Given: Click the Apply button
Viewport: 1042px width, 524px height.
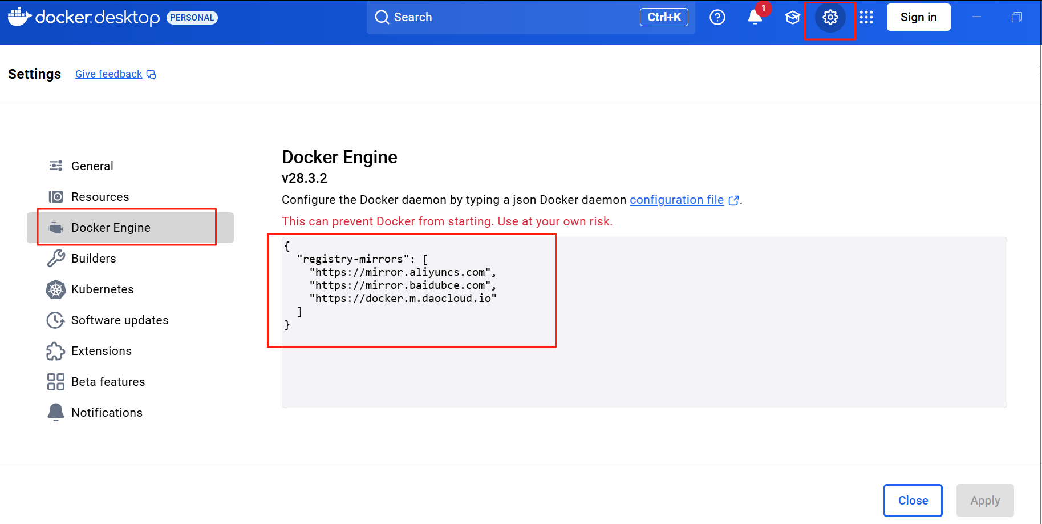Looking at the screenshot, I should (985, 501).
